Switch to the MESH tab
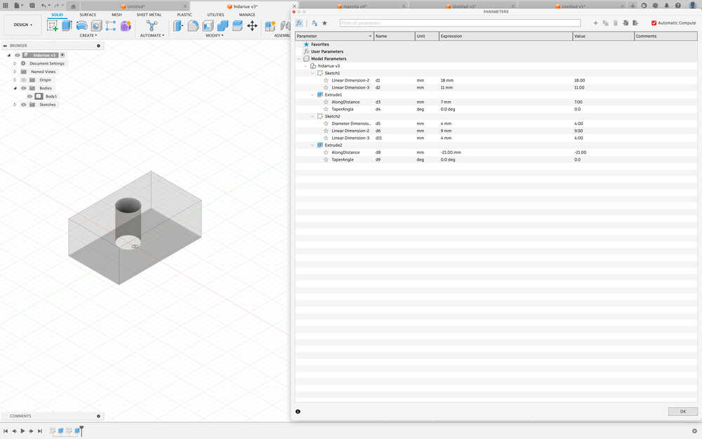The height and width of the screenshot is (439, 702). (x=117, y=15)
